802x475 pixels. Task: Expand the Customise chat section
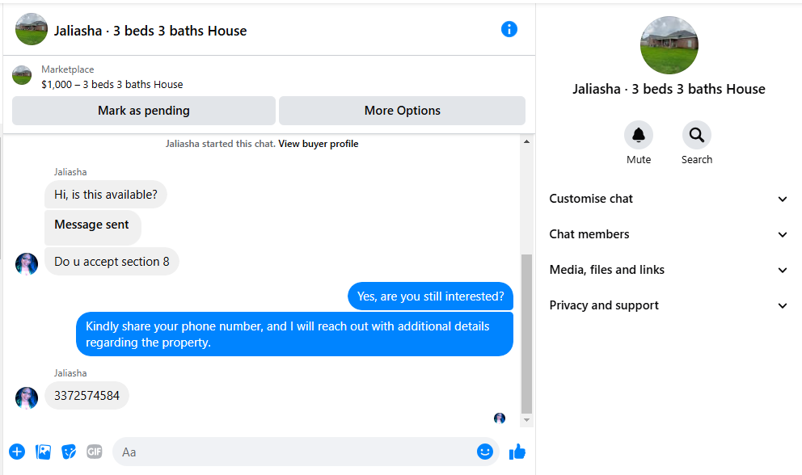click(x=668, y=199)
